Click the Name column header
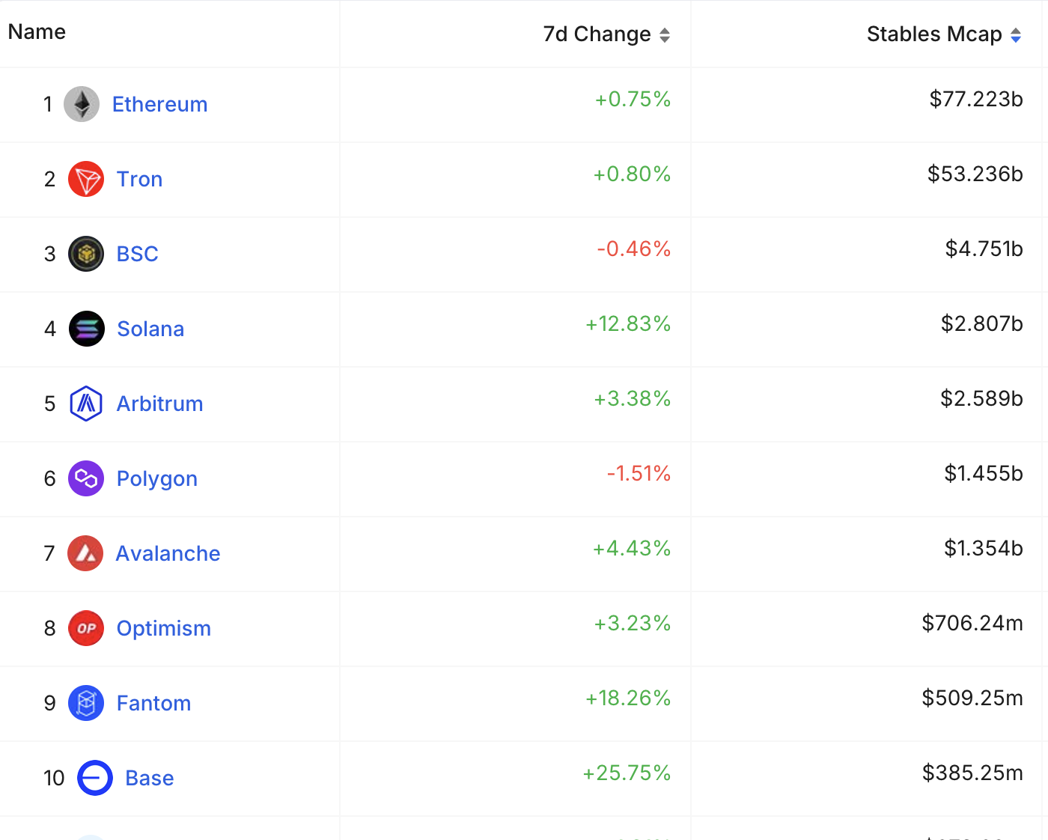 (36, 31)
